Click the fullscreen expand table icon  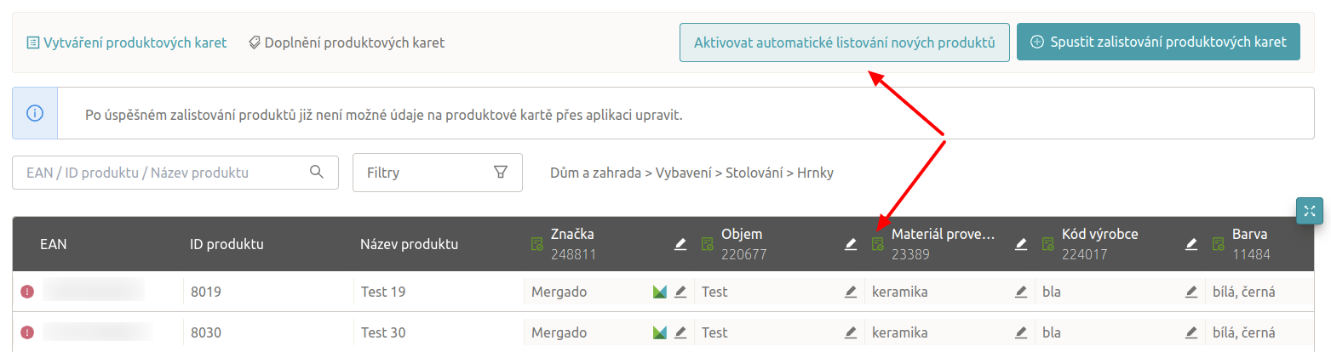click(1309, 211)
